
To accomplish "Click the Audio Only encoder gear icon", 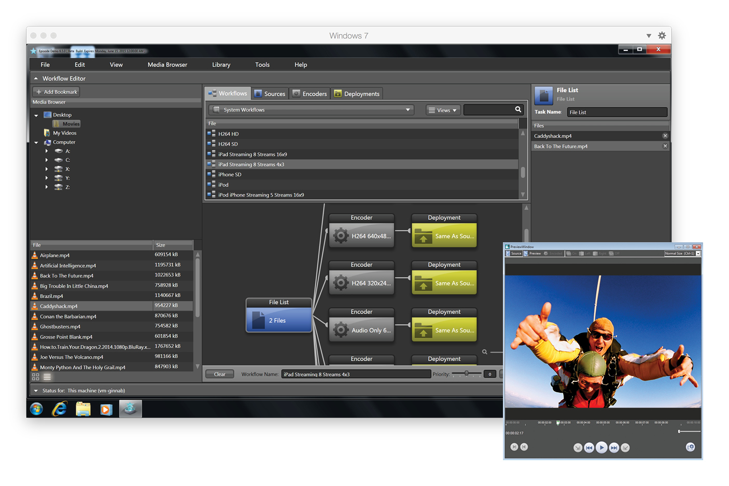I will click(341, 330).
